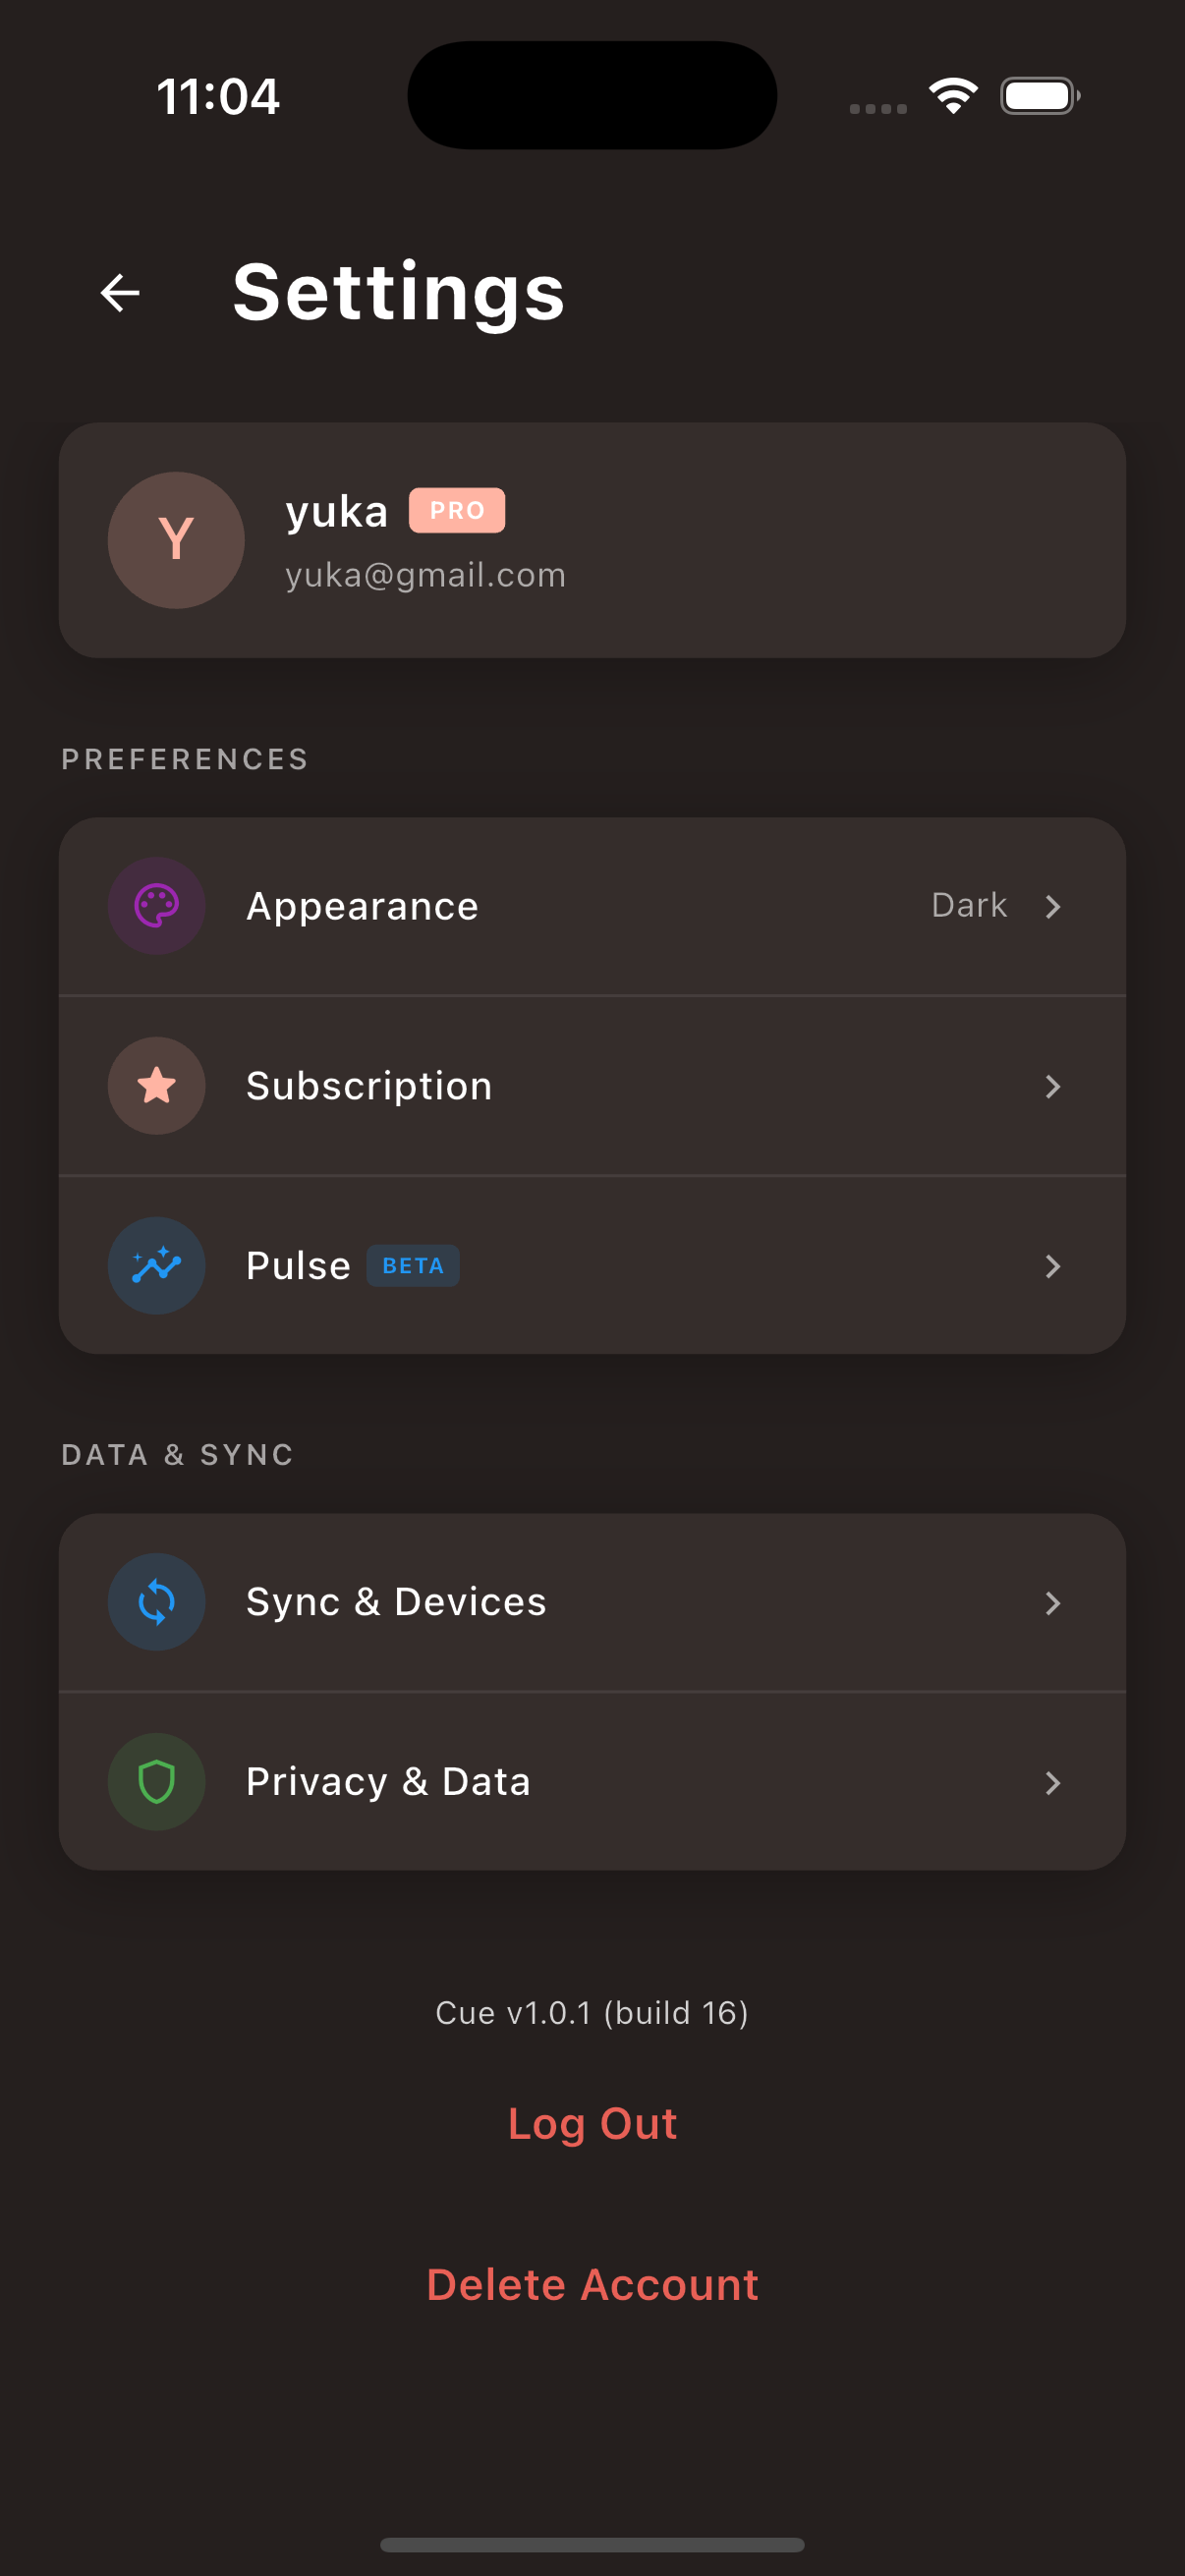Tap the PRO badge next to yuka
Screen dimensions: 1185x2576
[457, 511]
